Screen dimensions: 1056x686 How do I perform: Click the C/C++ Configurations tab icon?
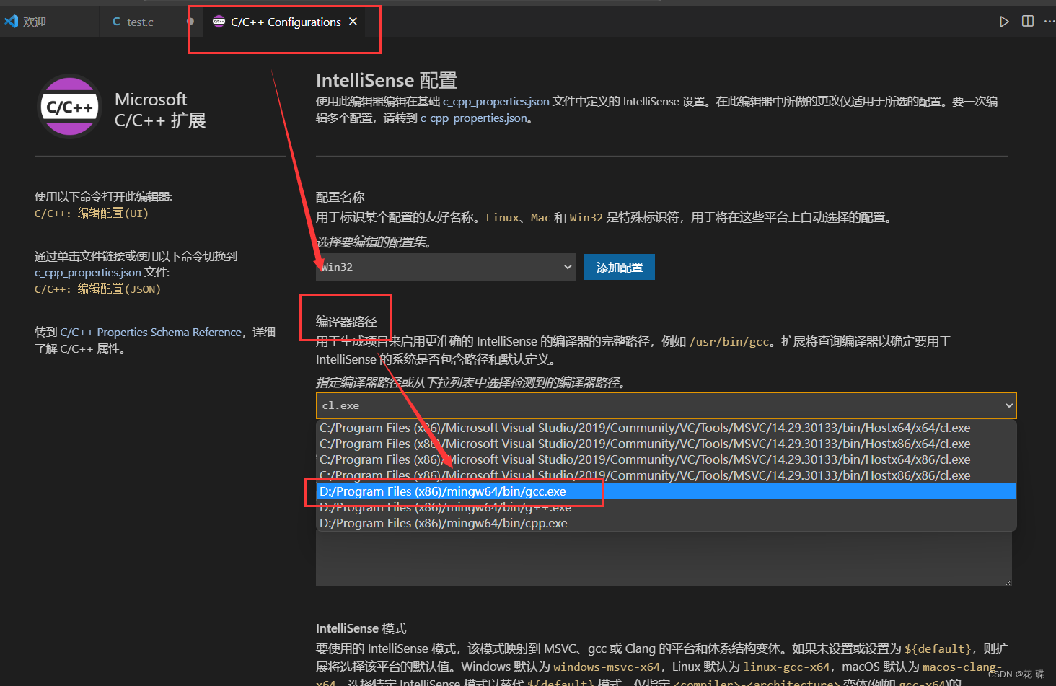(x=219, y=22)
